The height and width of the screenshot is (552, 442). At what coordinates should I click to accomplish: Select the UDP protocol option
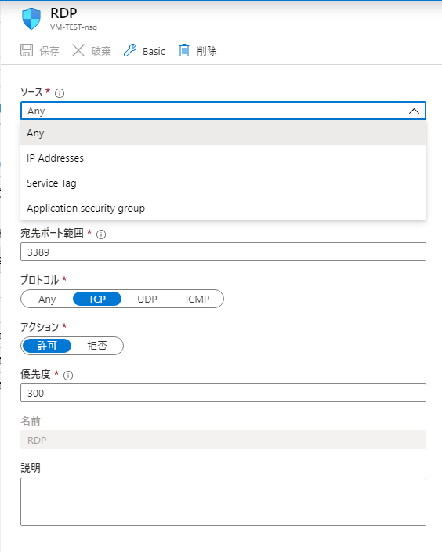147,299
